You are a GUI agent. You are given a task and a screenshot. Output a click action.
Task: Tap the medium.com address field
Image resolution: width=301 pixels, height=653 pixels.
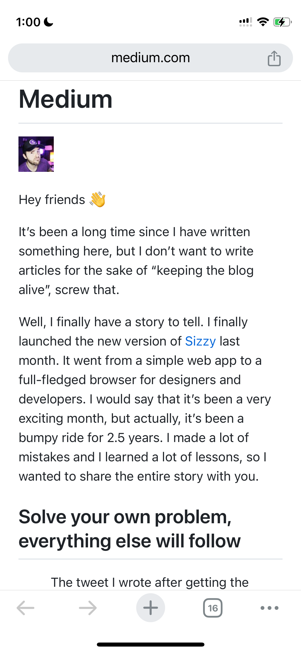click(150, 58)
